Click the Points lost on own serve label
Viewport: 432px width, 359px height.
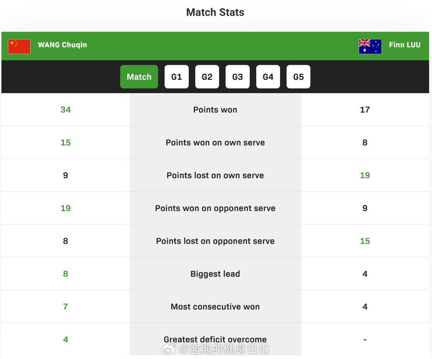(215, 175)
